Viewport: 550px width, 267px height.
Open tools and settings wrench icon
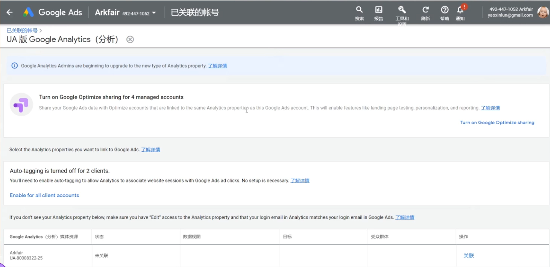point(402,10)
